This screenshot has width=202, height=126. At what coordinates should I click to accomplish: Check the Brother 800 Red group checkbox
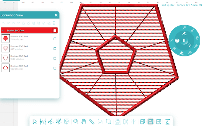pos(55,31)
